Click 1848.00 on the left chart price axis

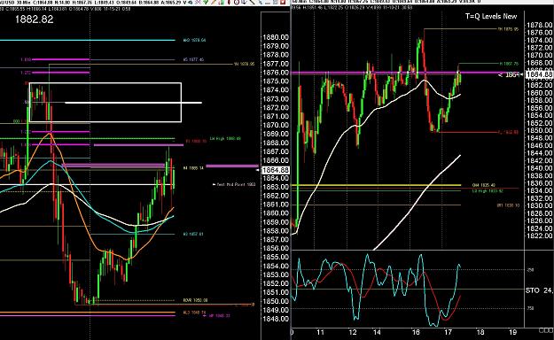pos(276,319)
